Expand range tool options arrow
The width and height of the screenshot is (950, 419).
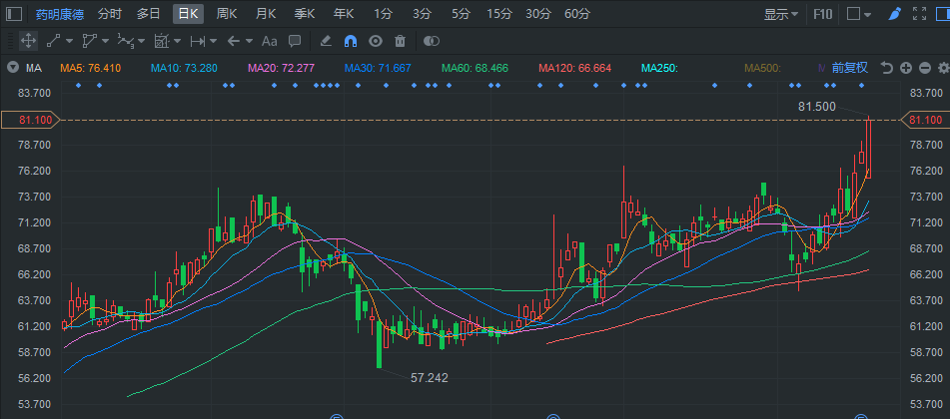pyautogui.click(x=213, y=41)
